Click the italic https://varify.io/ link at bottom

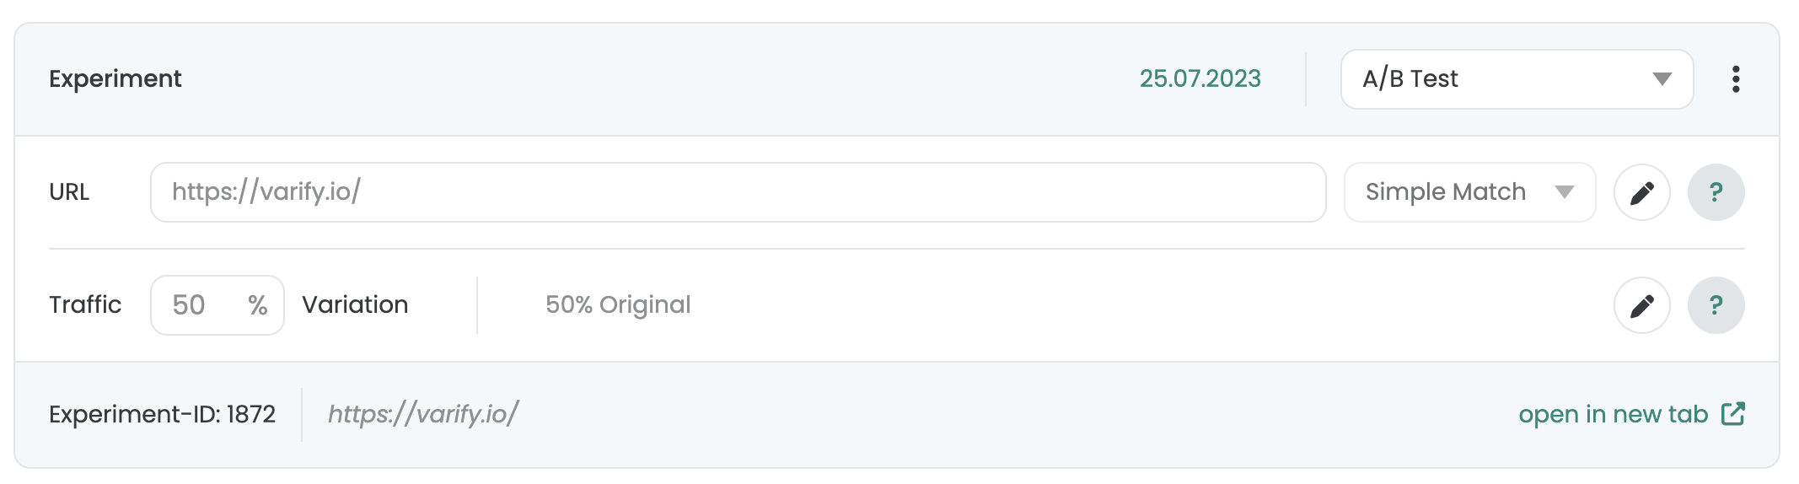tap(423, 414)
